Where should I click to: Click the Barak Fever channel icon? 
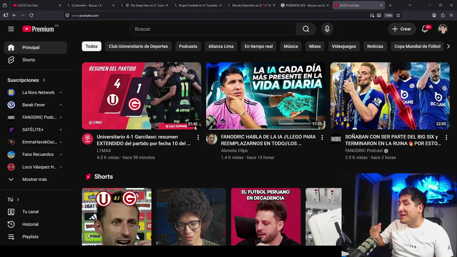pyautogui.click(x=11, y=105)
